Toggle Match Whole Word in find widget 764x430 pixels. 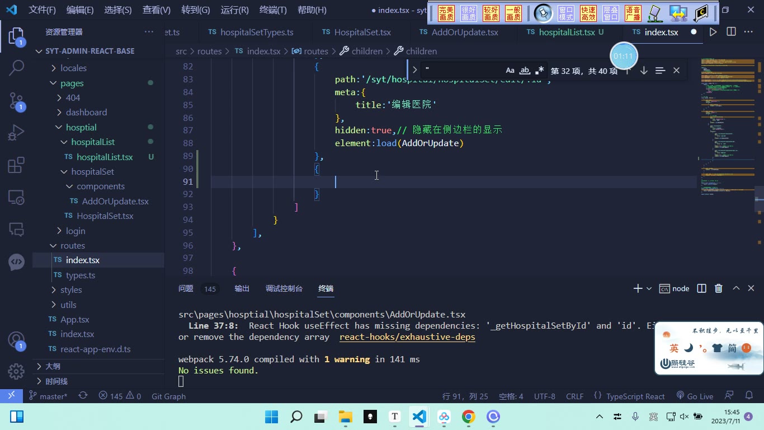tap(525, 71)
